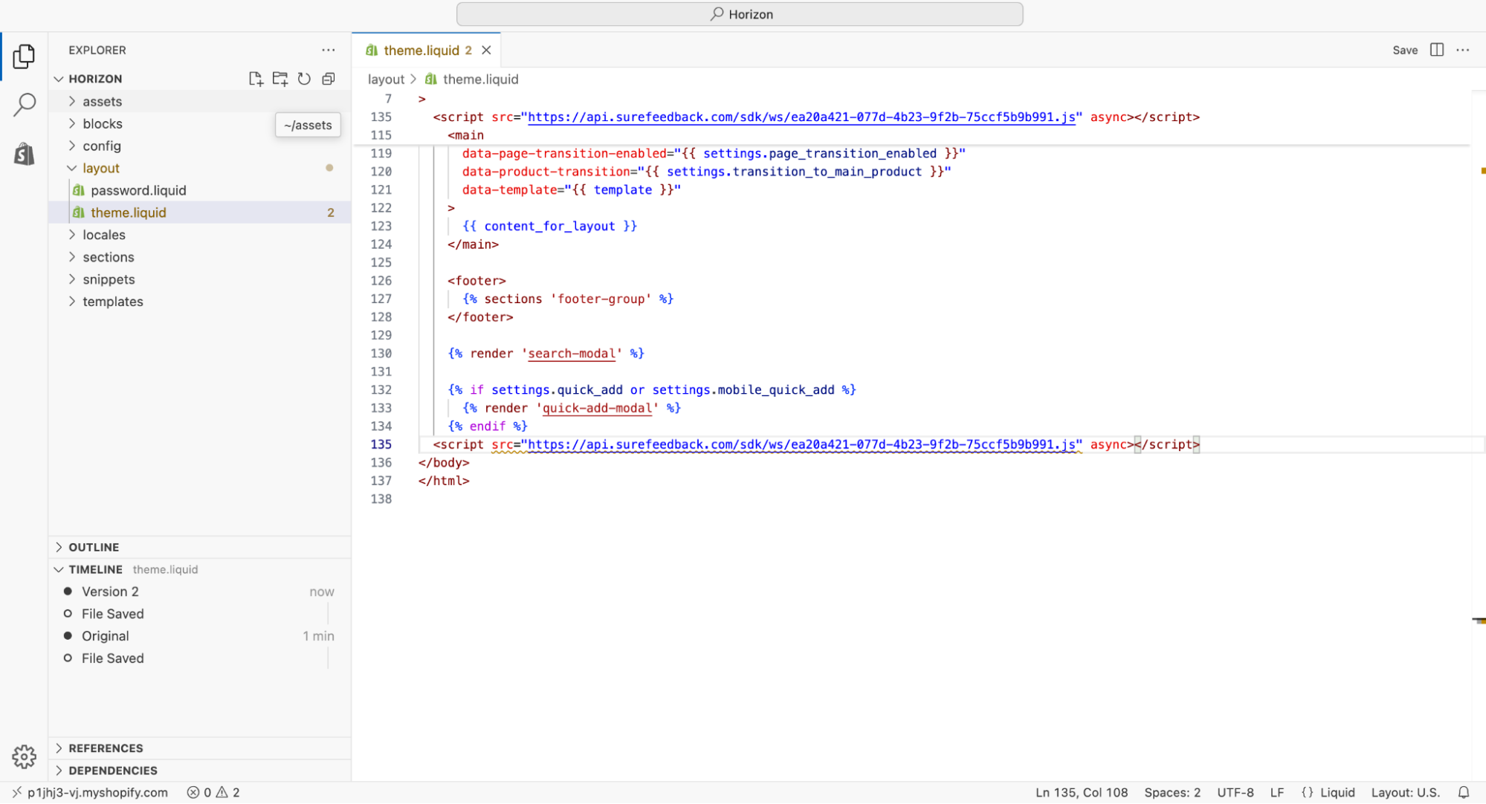Viewport: 1486px width, 804px height.
Task: Expand the assets folder
Action: coord(102,102)
